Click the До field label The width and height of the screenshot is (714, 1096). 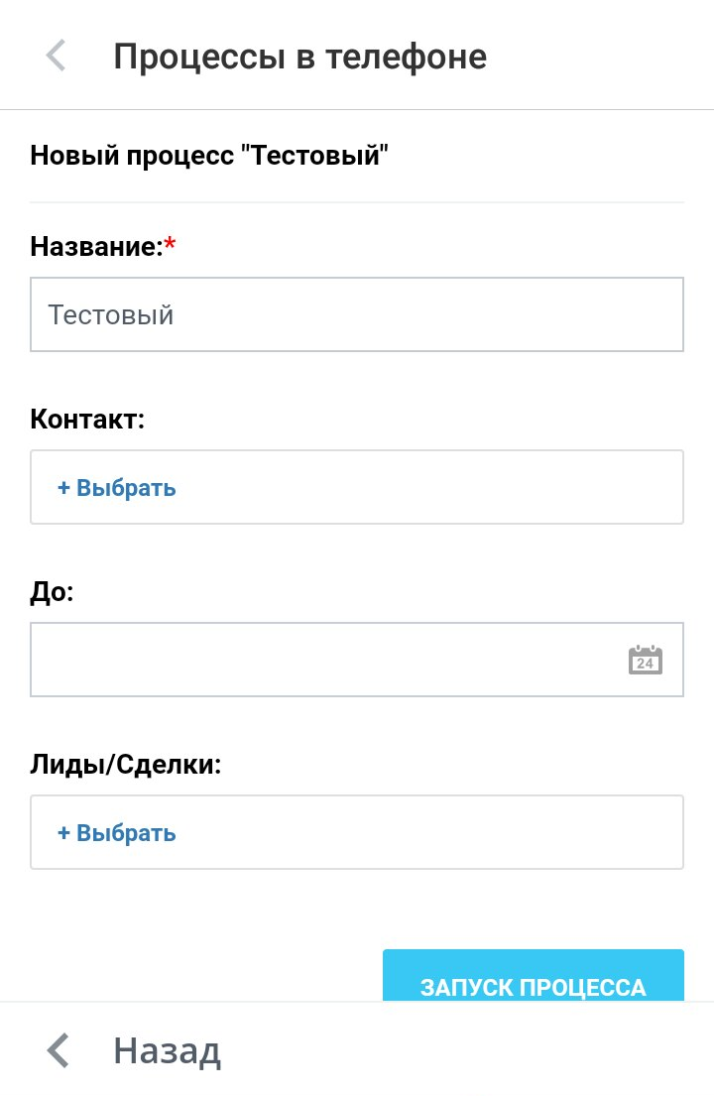click(53, 592)
